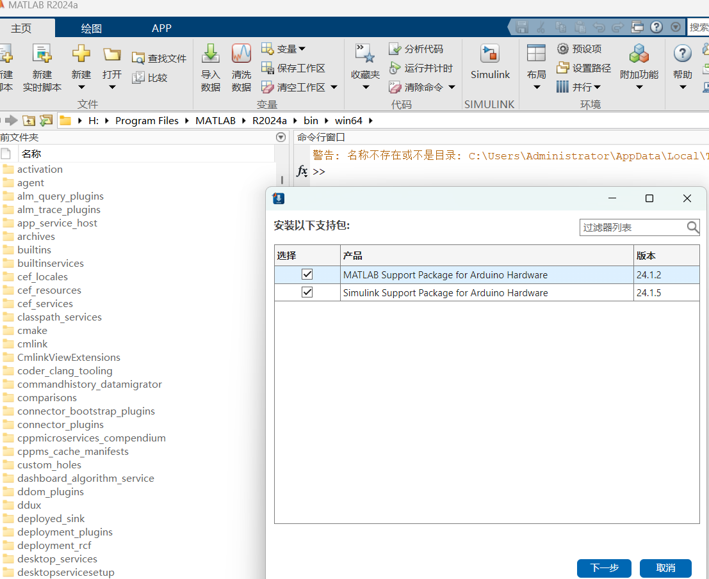Sort by Version (版本) column header
Image resolution: width=709 pixels, height=579 pixels.
(x=667, y=256)
